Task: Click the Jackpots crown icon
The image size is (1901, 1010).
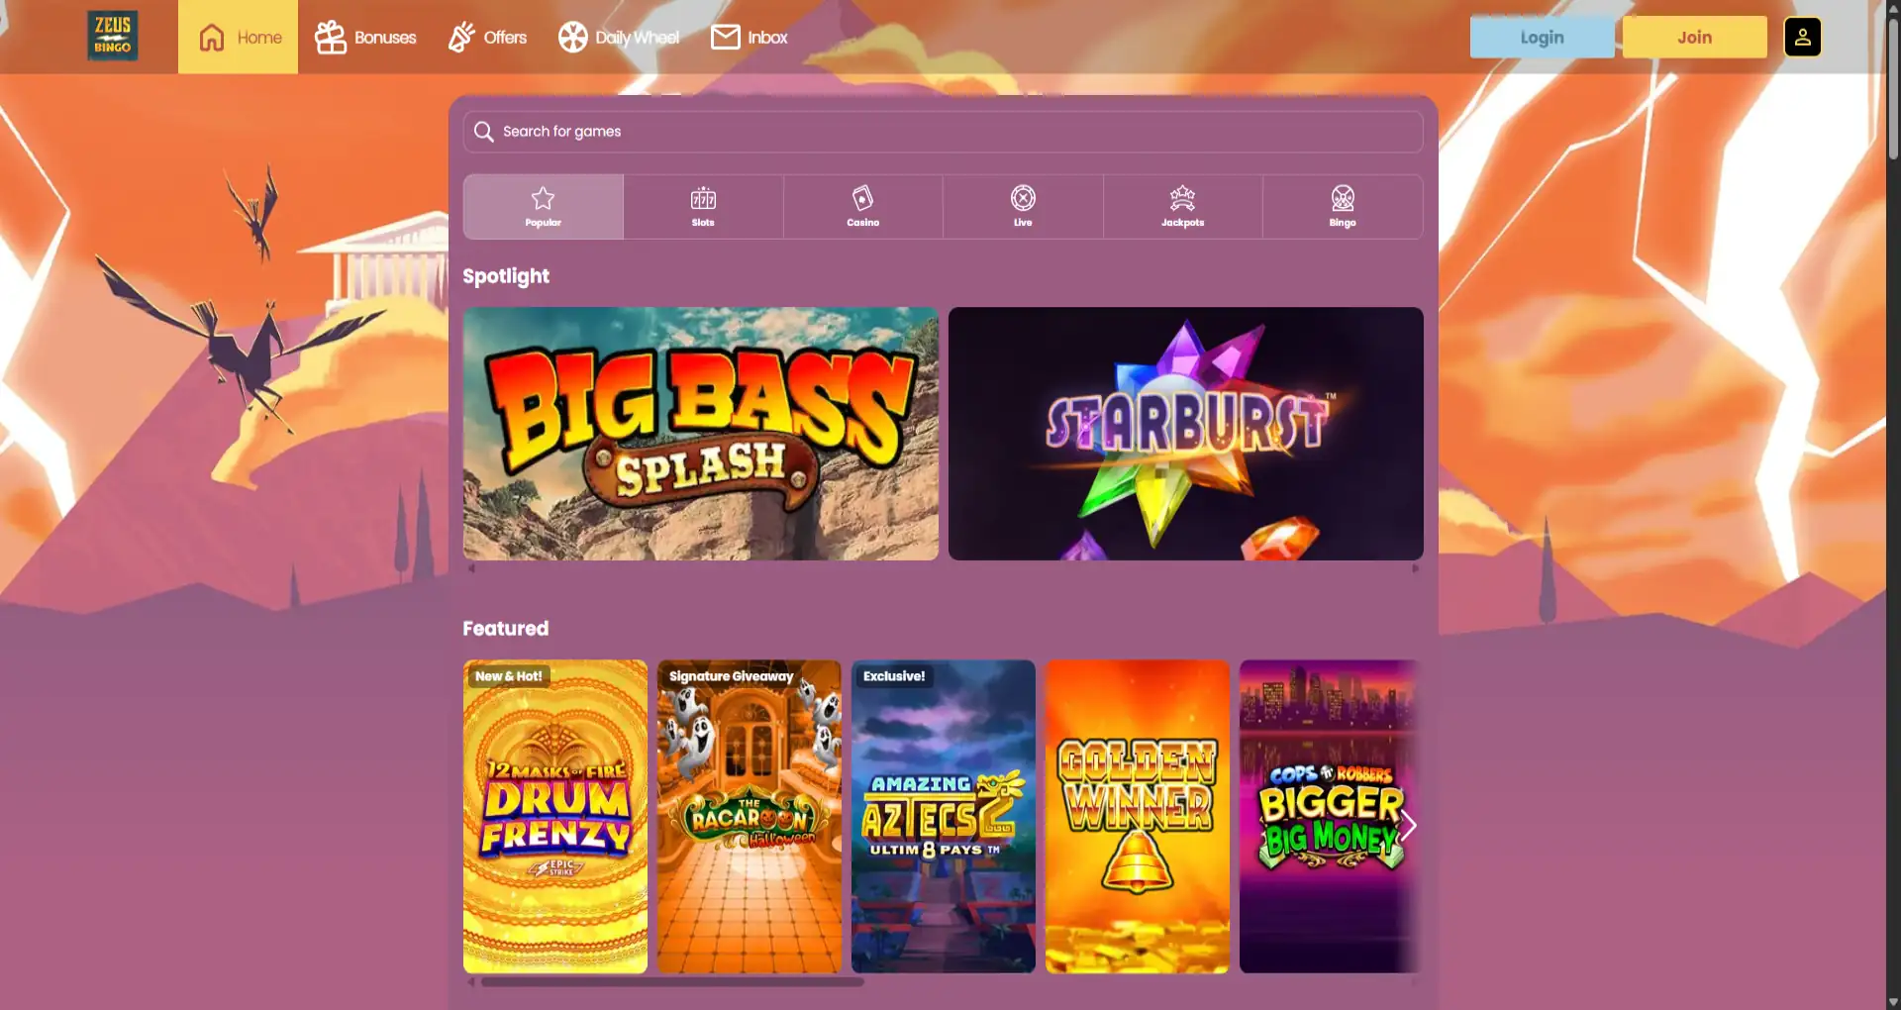Action: pos(1183,198)
